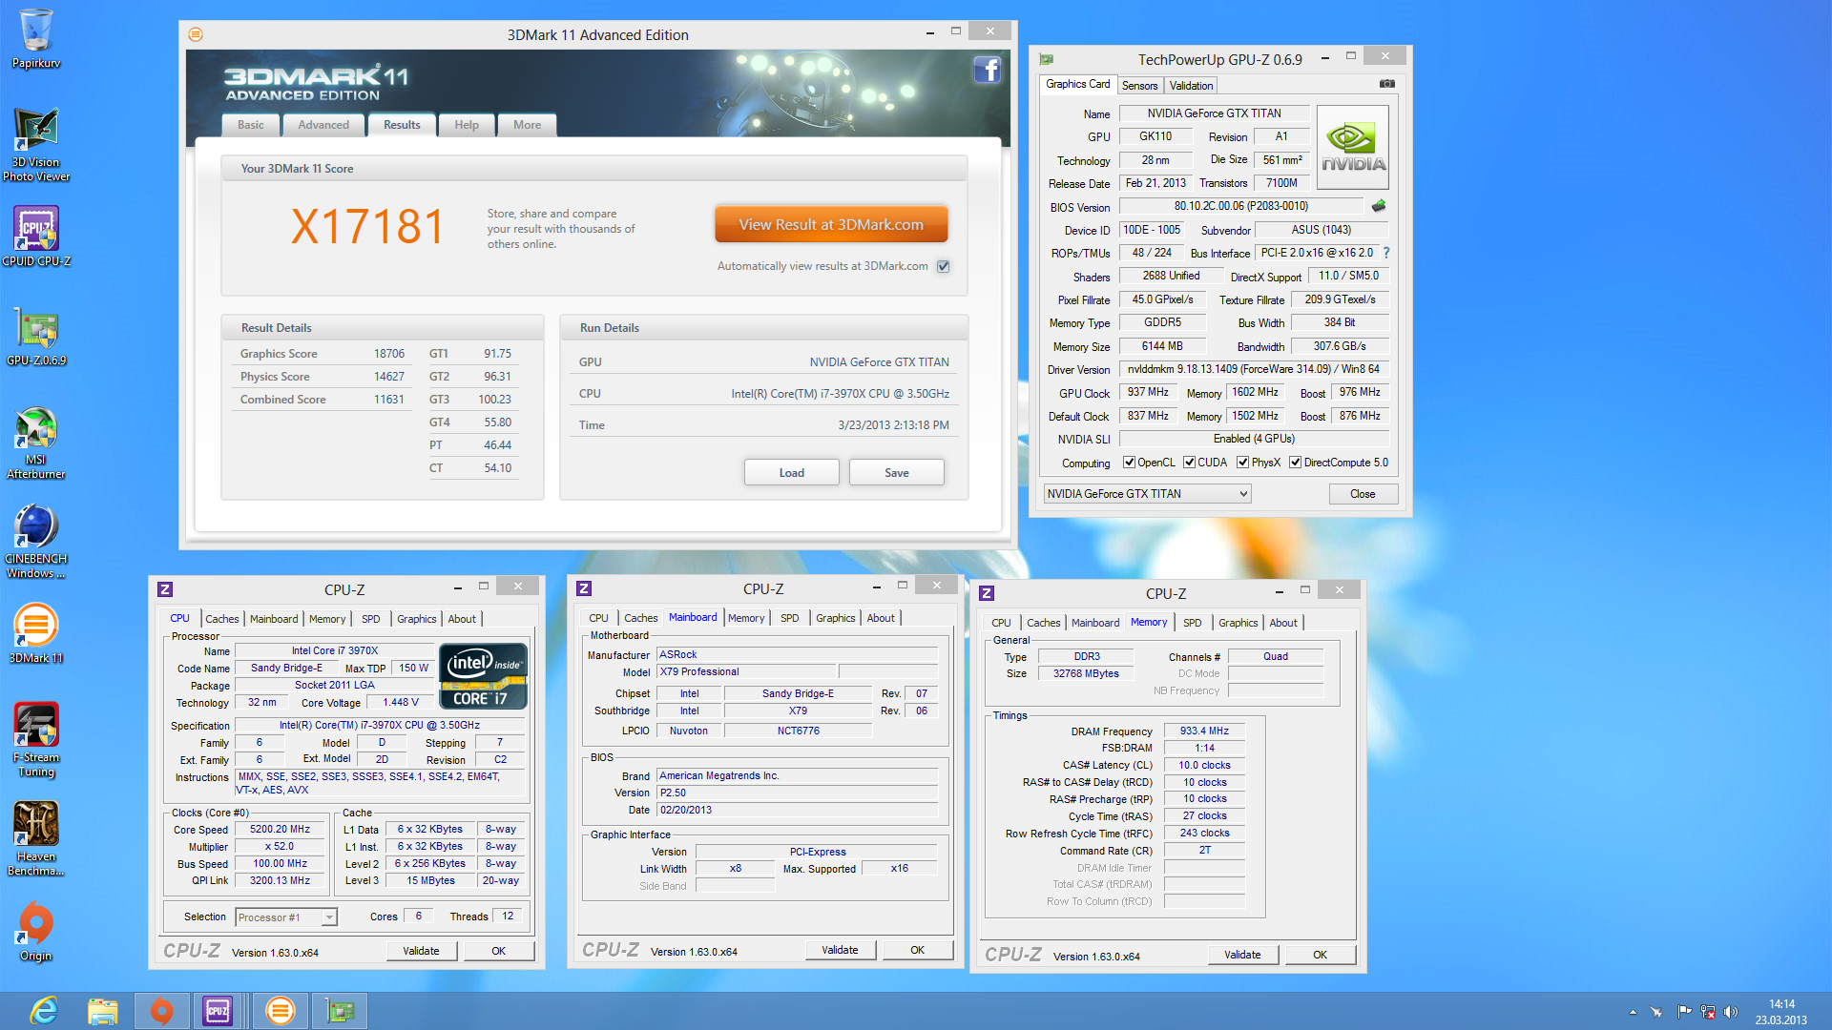Open GPU-Z.0.6.9 desktop shortcut
Image resolution: width=1832 pixels, height=1030 pixels.
35,339
